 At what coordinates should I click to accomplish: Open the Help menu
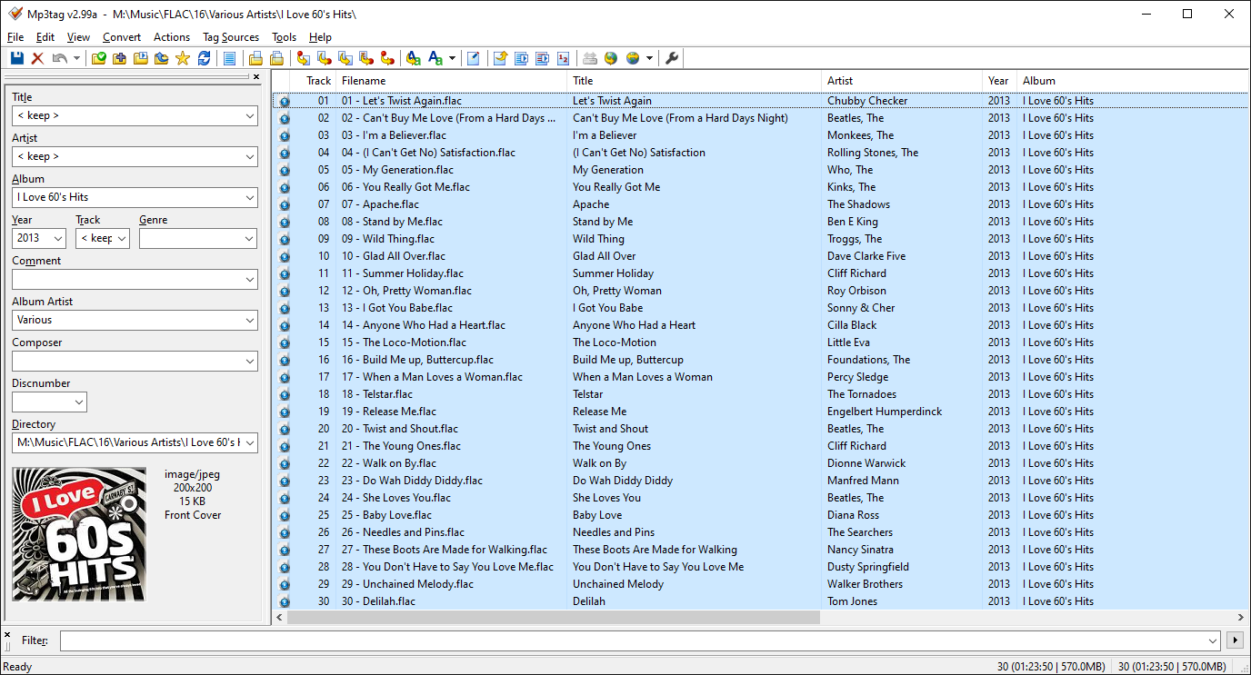click(320, 37)
